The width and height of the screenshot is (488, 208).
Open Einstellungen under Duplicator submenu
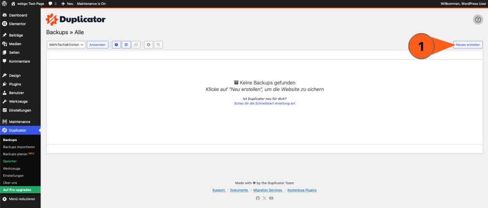pos(13,176)
